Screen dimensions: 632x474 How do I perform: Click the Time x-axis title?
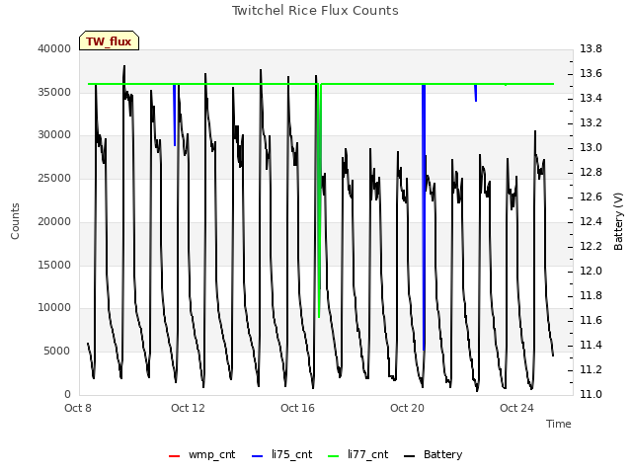coord(559,424)
